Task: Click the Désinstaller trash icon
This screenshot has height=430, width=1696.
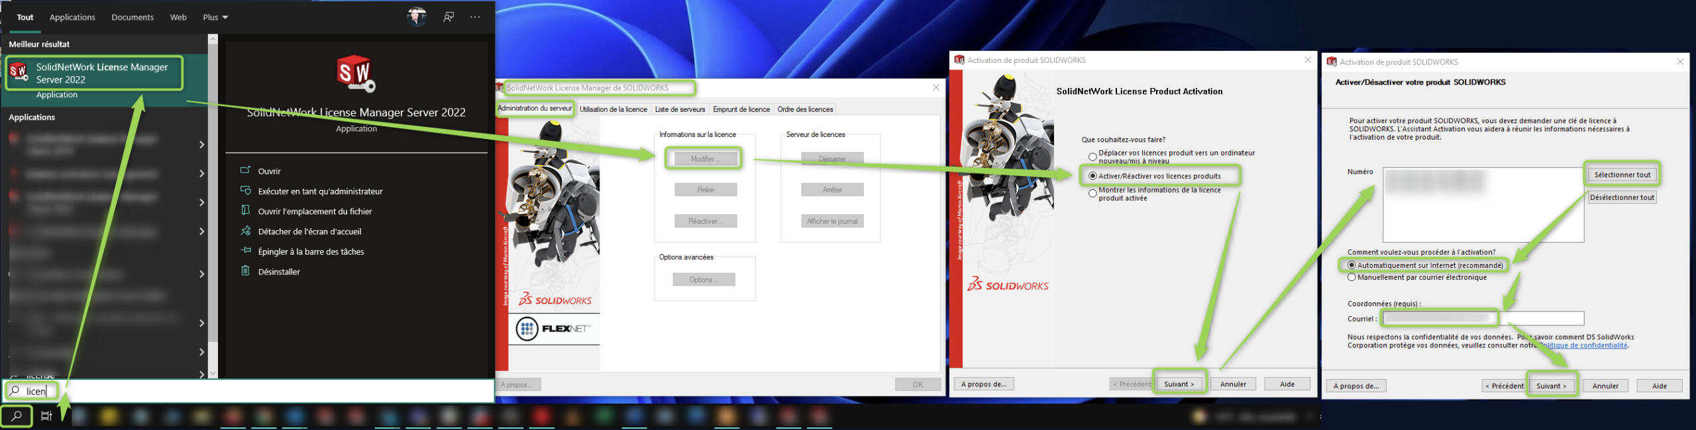Action: 245,271
